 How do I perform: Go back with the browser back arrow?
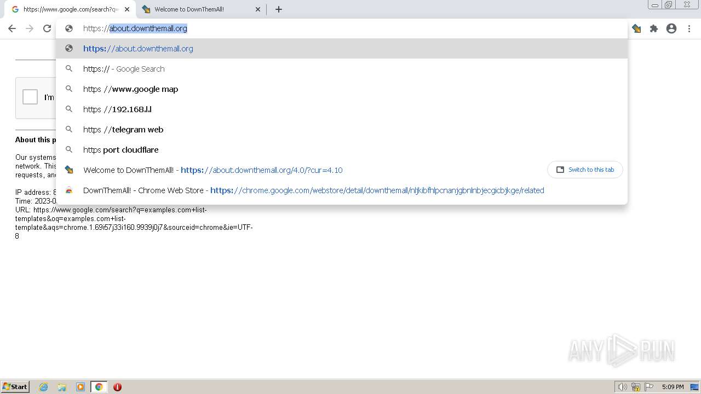point(12,28)
